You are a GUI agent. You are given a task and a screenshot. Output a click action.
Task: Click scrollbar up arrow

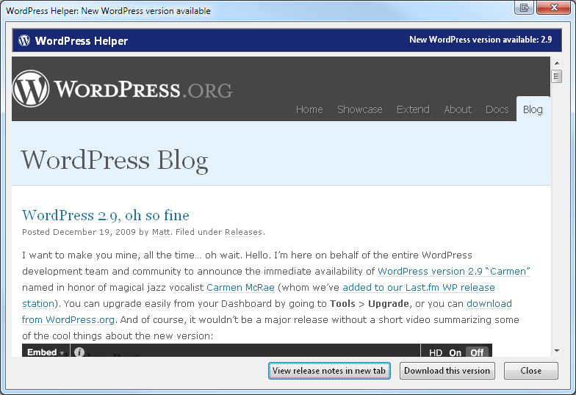pyautogui.click(x=556, y=62)
